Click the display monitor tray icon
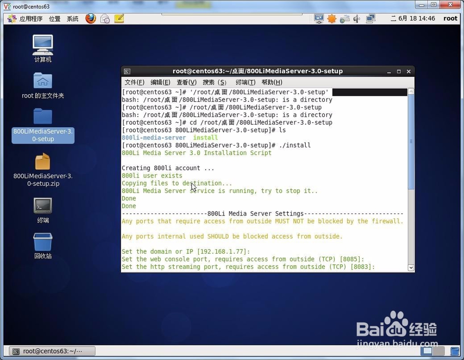The height and width of the screenshot is (360, 464). 319,19
